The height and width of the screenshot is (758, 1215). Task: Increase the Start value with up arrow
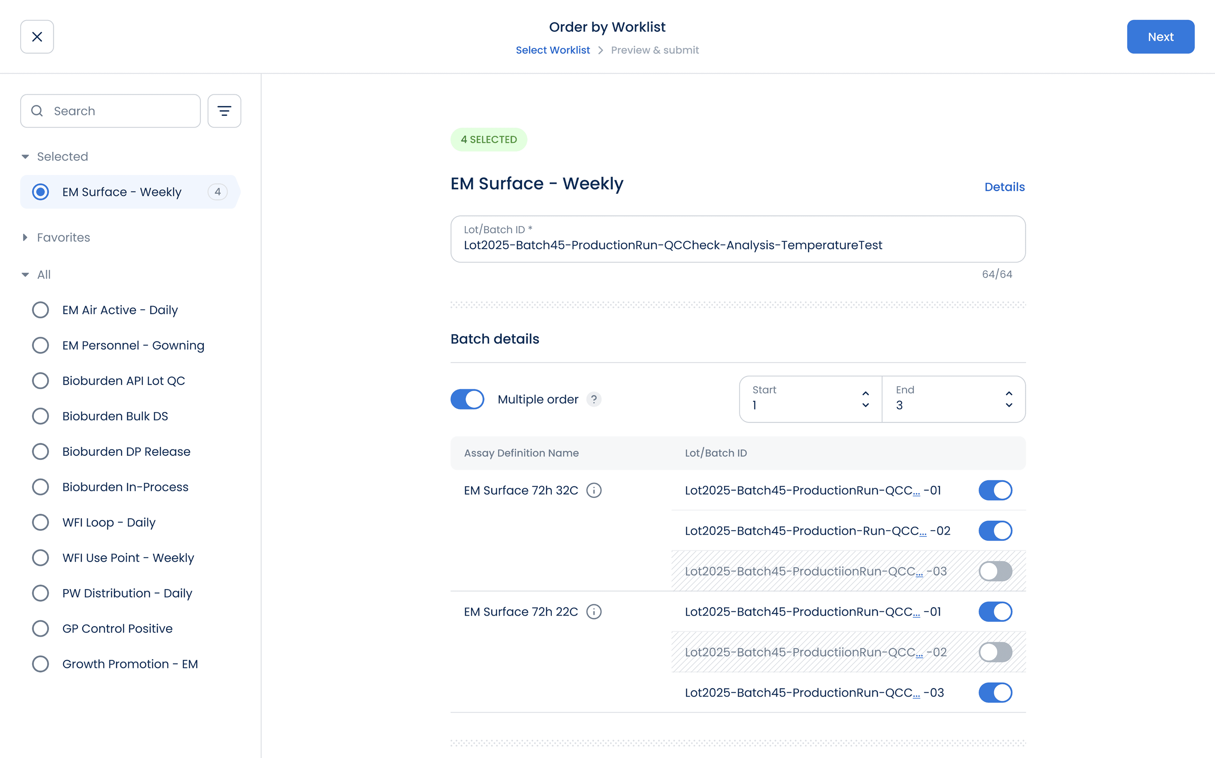(x=865, y=393)
